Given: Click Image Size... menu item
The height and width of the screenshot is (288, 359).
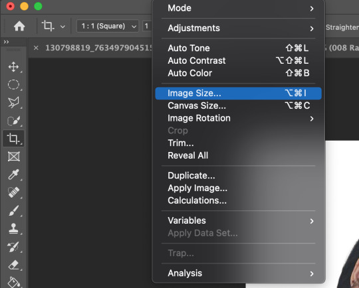Looking at the screenshot, I should click(239, 94).
